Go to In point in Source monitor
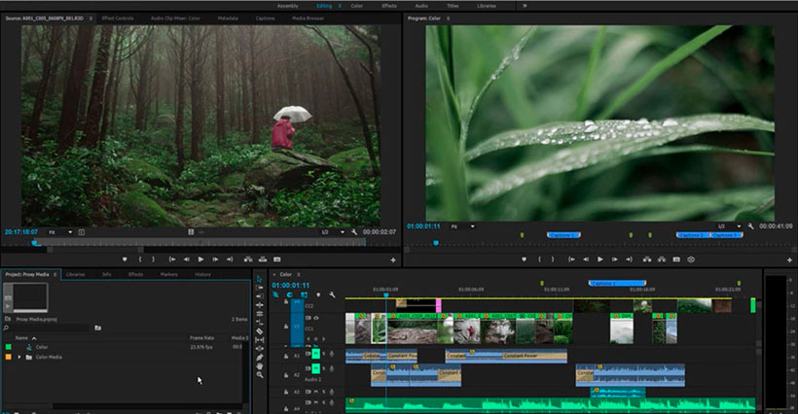Screen dimensions: 798x414 [172, 259]
